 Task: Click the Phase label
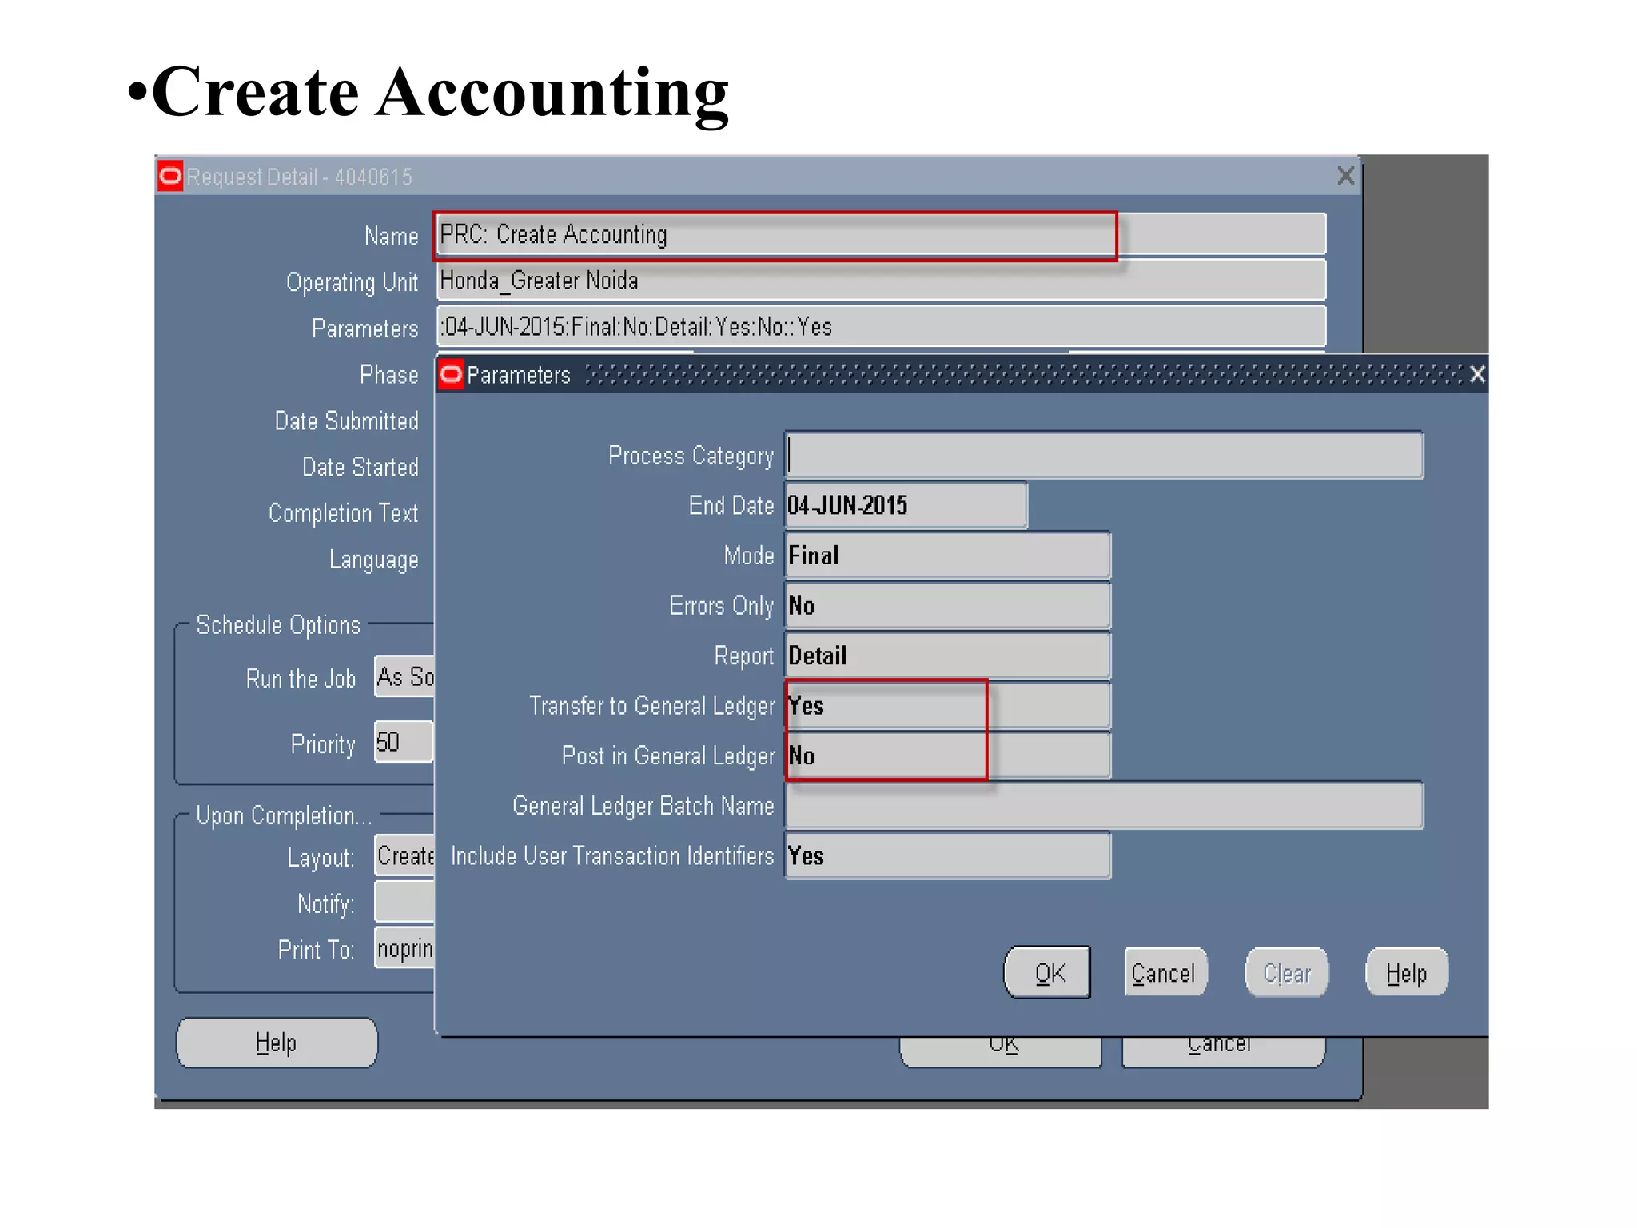[x=388, y=375]
